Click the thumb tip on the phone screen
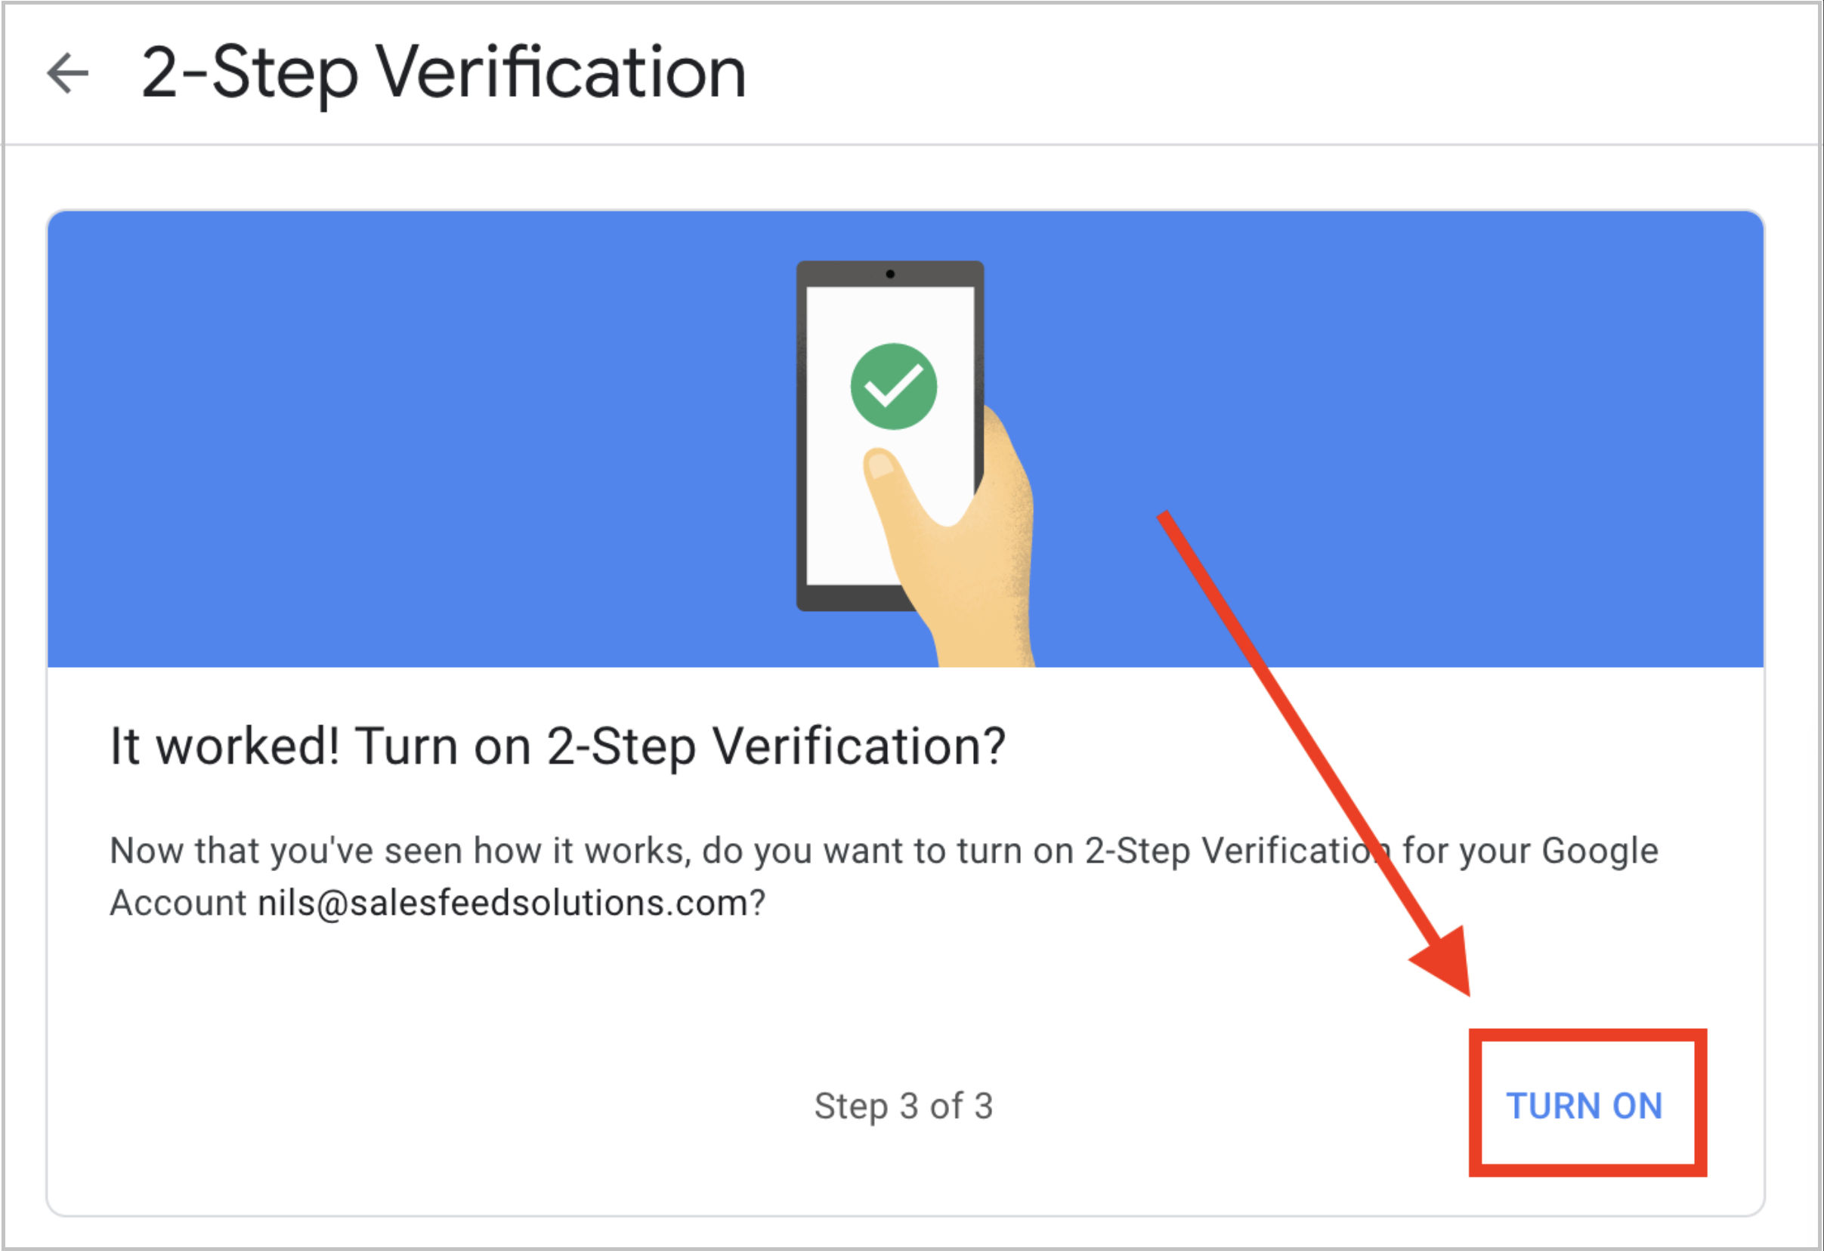Viewport: 1824px width, 1251px height. coord(880,463)
